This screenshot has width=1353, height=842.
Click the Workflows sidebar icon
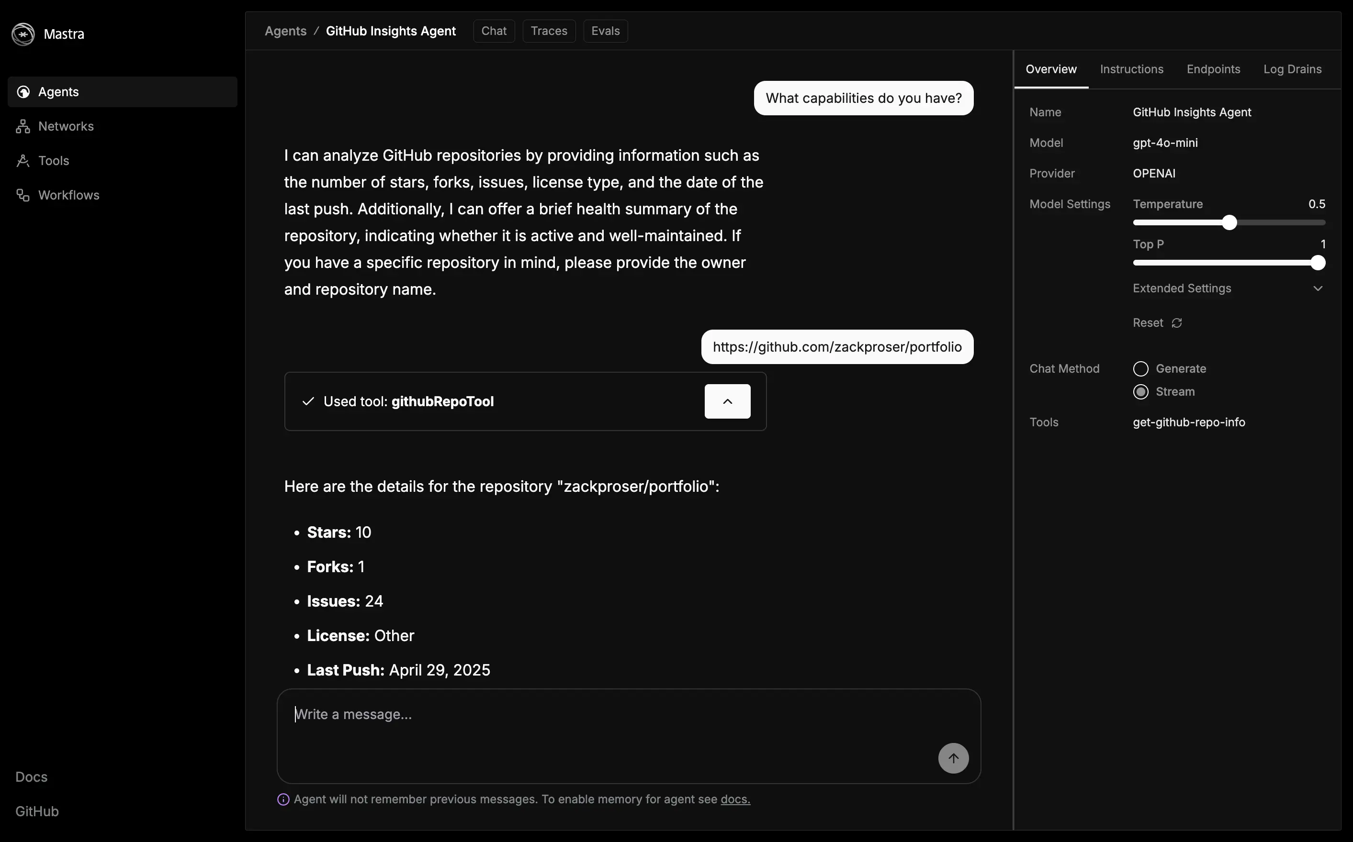(x=23, y=196)
